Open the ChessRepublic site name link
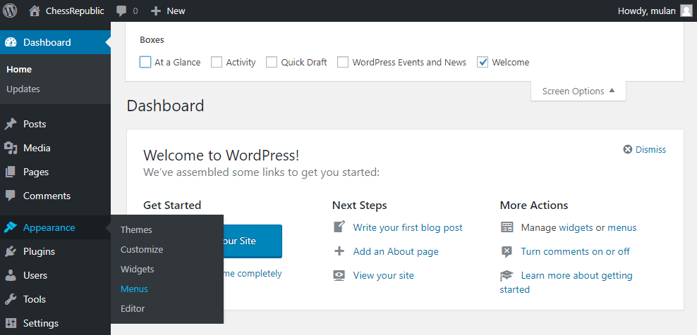Screen dimensions: 697x335 pos(75,11)
